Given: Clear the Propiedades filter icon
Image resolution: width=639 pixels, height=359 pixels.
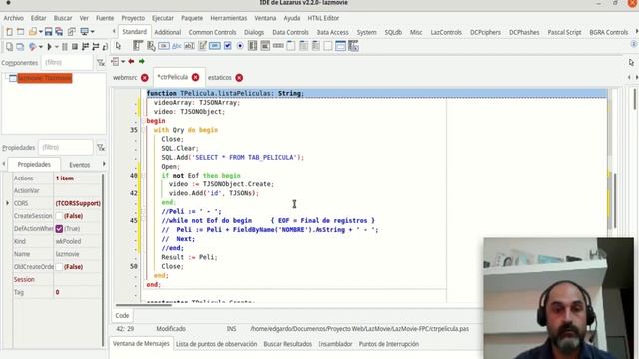Looking at the screenshot, I should pos(101,148).
